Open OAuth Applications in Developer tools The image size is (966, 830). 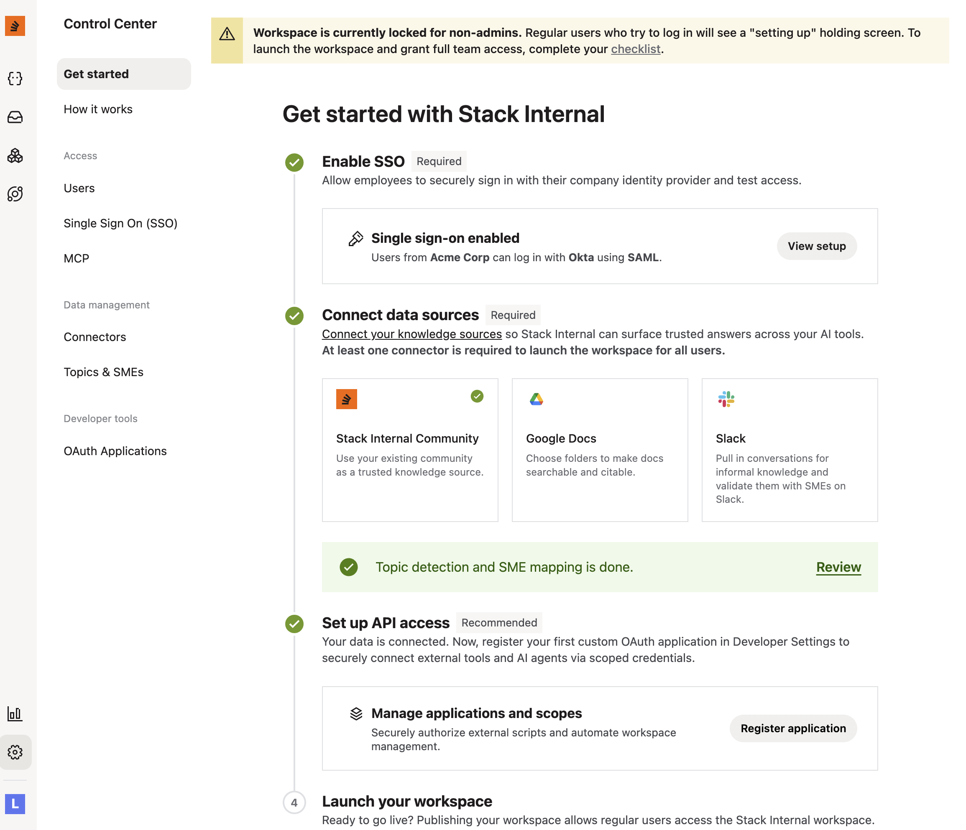pyautogui.click(x=115, y=451)
